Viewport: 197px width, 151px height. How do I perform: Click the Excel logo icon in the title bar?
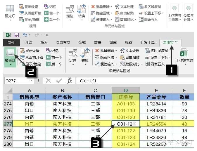[x=8, y=35]
